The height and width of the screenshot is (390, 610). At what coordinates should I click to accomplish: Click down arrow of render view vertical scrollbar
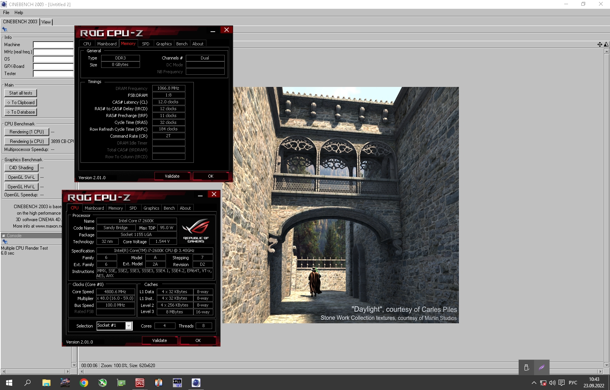click(607, 365)
